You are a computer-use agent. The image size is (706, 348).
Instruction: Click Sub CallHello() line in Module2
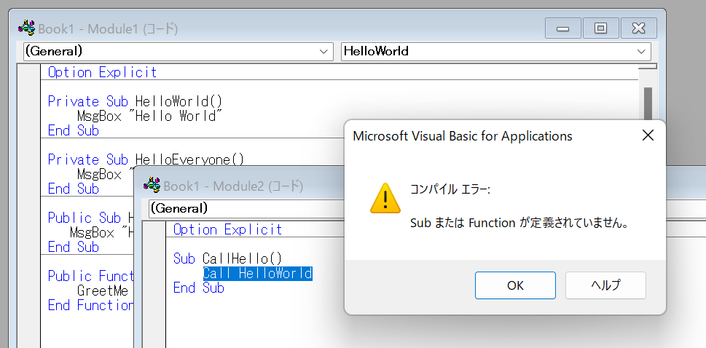[x=227, y=259]
